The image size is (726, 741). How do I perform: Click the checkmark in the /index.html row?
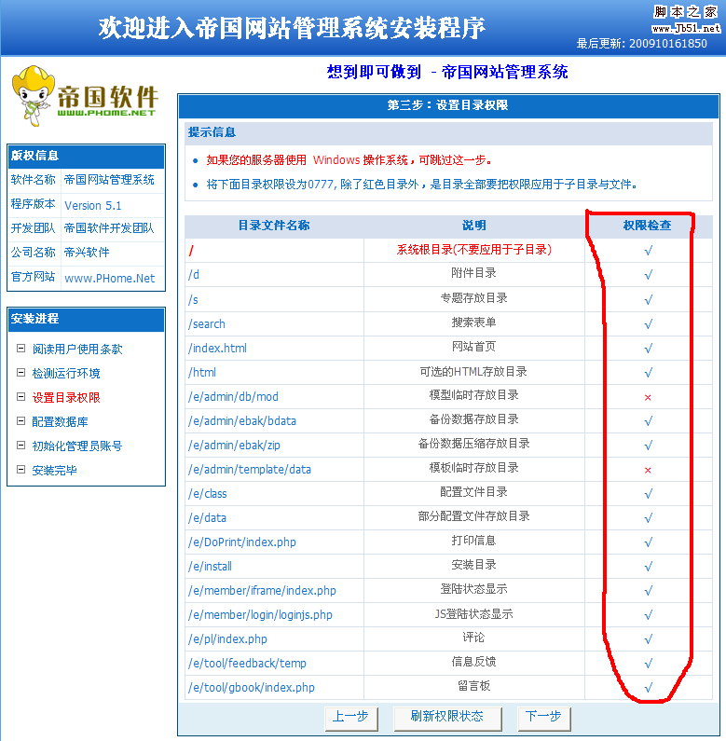click(649, 349)
